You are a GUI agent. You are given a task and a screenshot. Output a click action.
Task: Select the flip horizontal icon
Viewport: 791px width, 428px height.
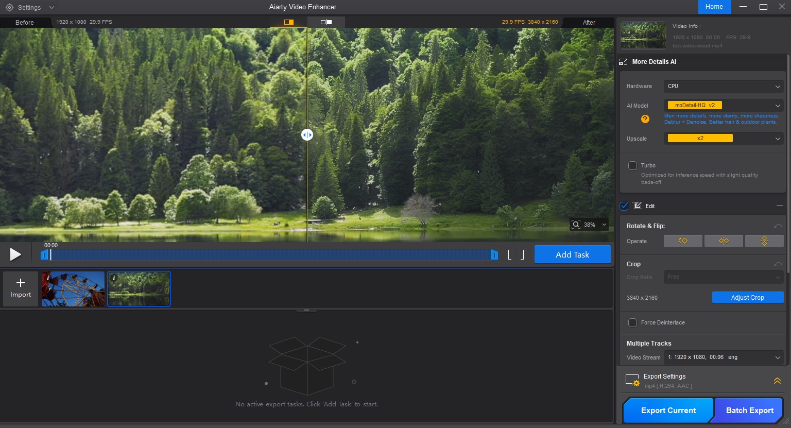click(x=724, y=241)
